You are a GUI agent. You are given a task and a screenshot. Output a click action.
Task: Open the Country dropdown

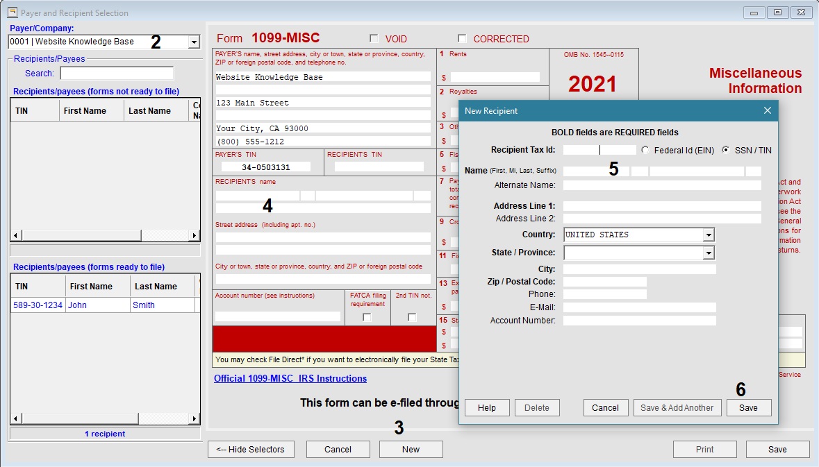pyautogui.click(x=709, y=235)
